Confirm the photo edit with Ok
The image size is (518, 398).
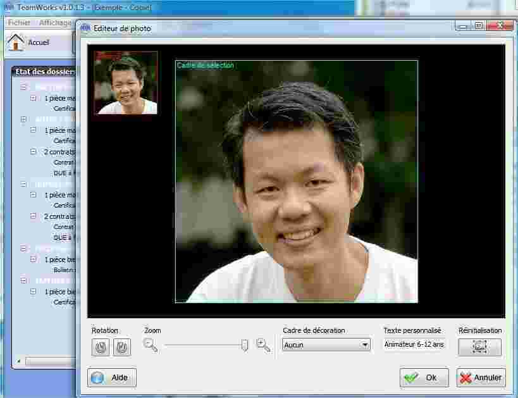click(424, 378)
